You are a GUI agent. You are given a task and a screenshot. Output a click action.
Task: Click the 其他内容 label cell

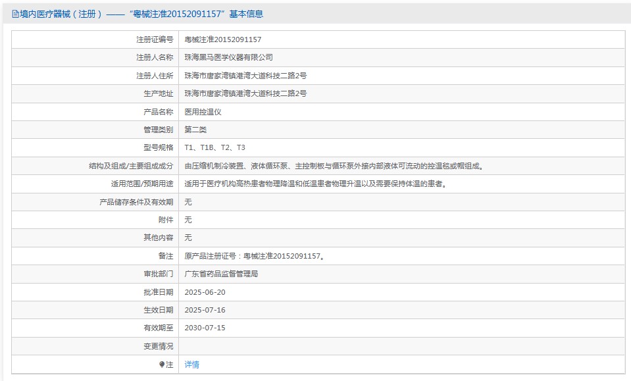coord(95,238)
